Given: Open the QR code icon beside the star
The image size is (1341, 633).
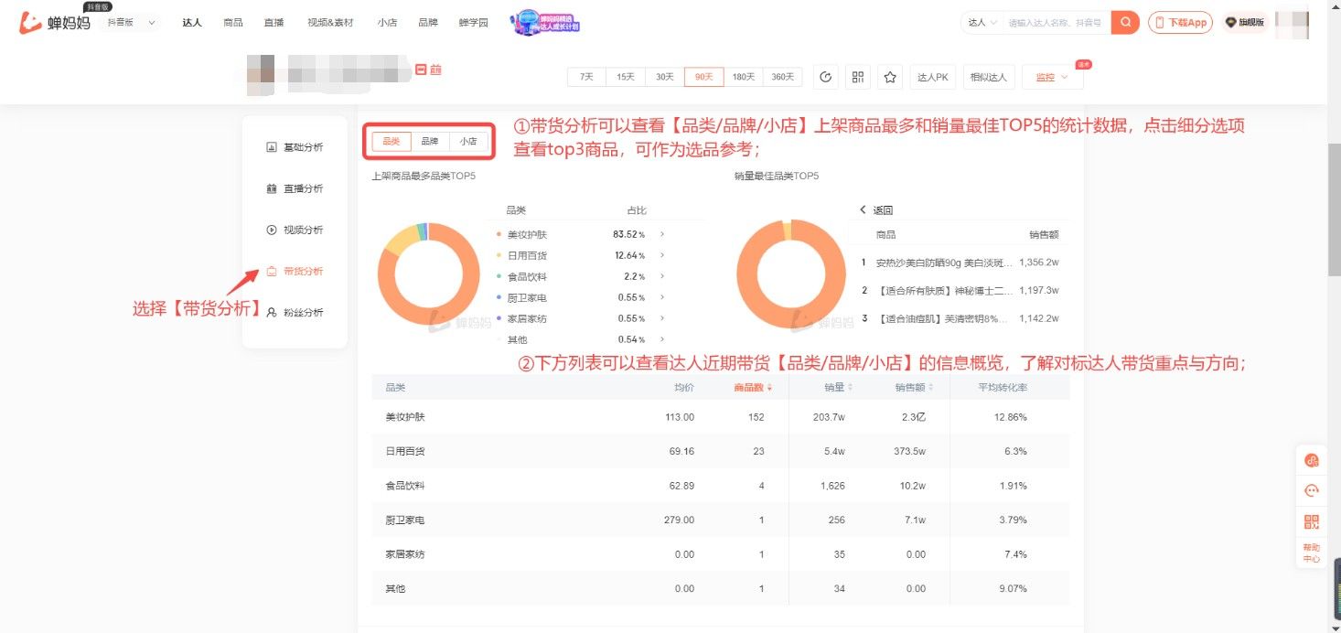Looking at the screenshot, I should click(858, 77).
